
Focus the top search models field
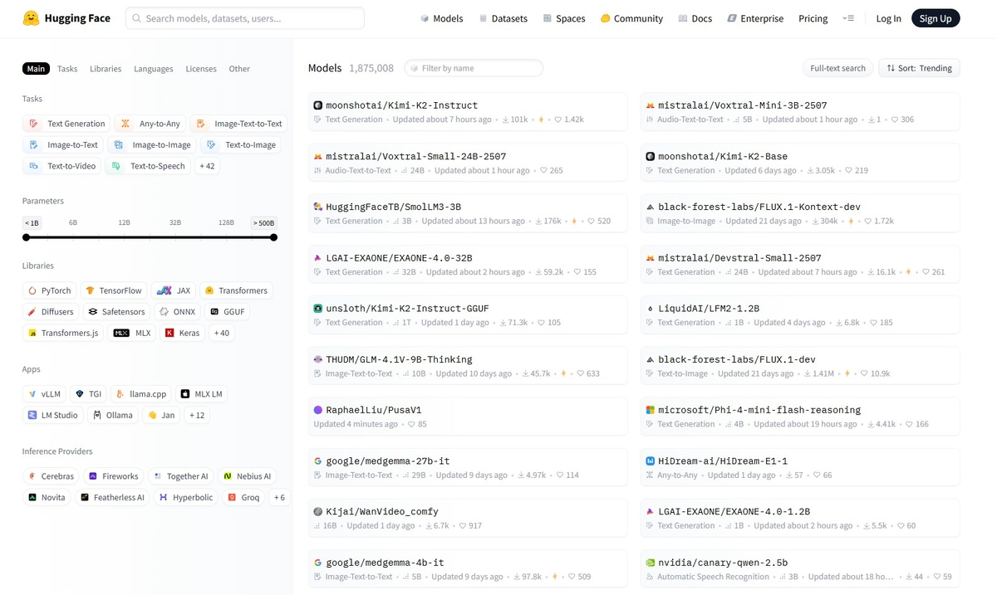245,18
